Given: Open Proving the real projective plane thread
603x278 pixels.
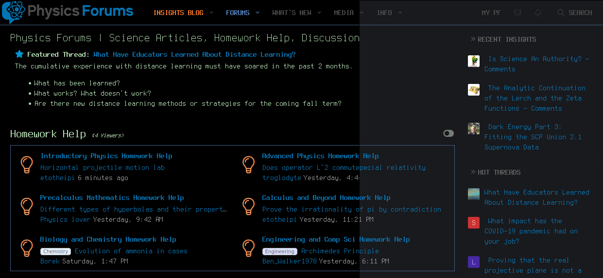Looking at the screenshot, I should pos(533,265).
